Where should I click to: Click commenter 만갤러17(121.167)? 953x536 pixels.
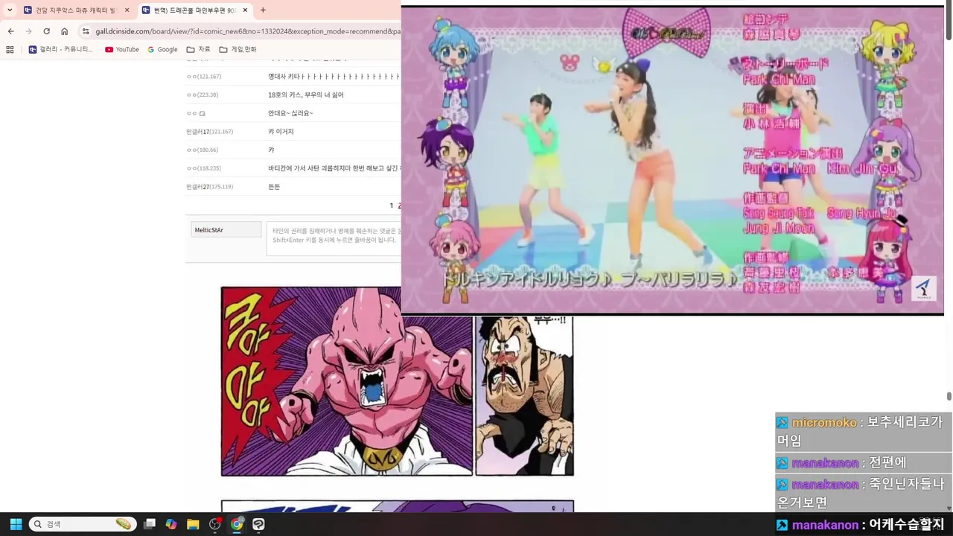pyautogui.click(x=210, y=132)
